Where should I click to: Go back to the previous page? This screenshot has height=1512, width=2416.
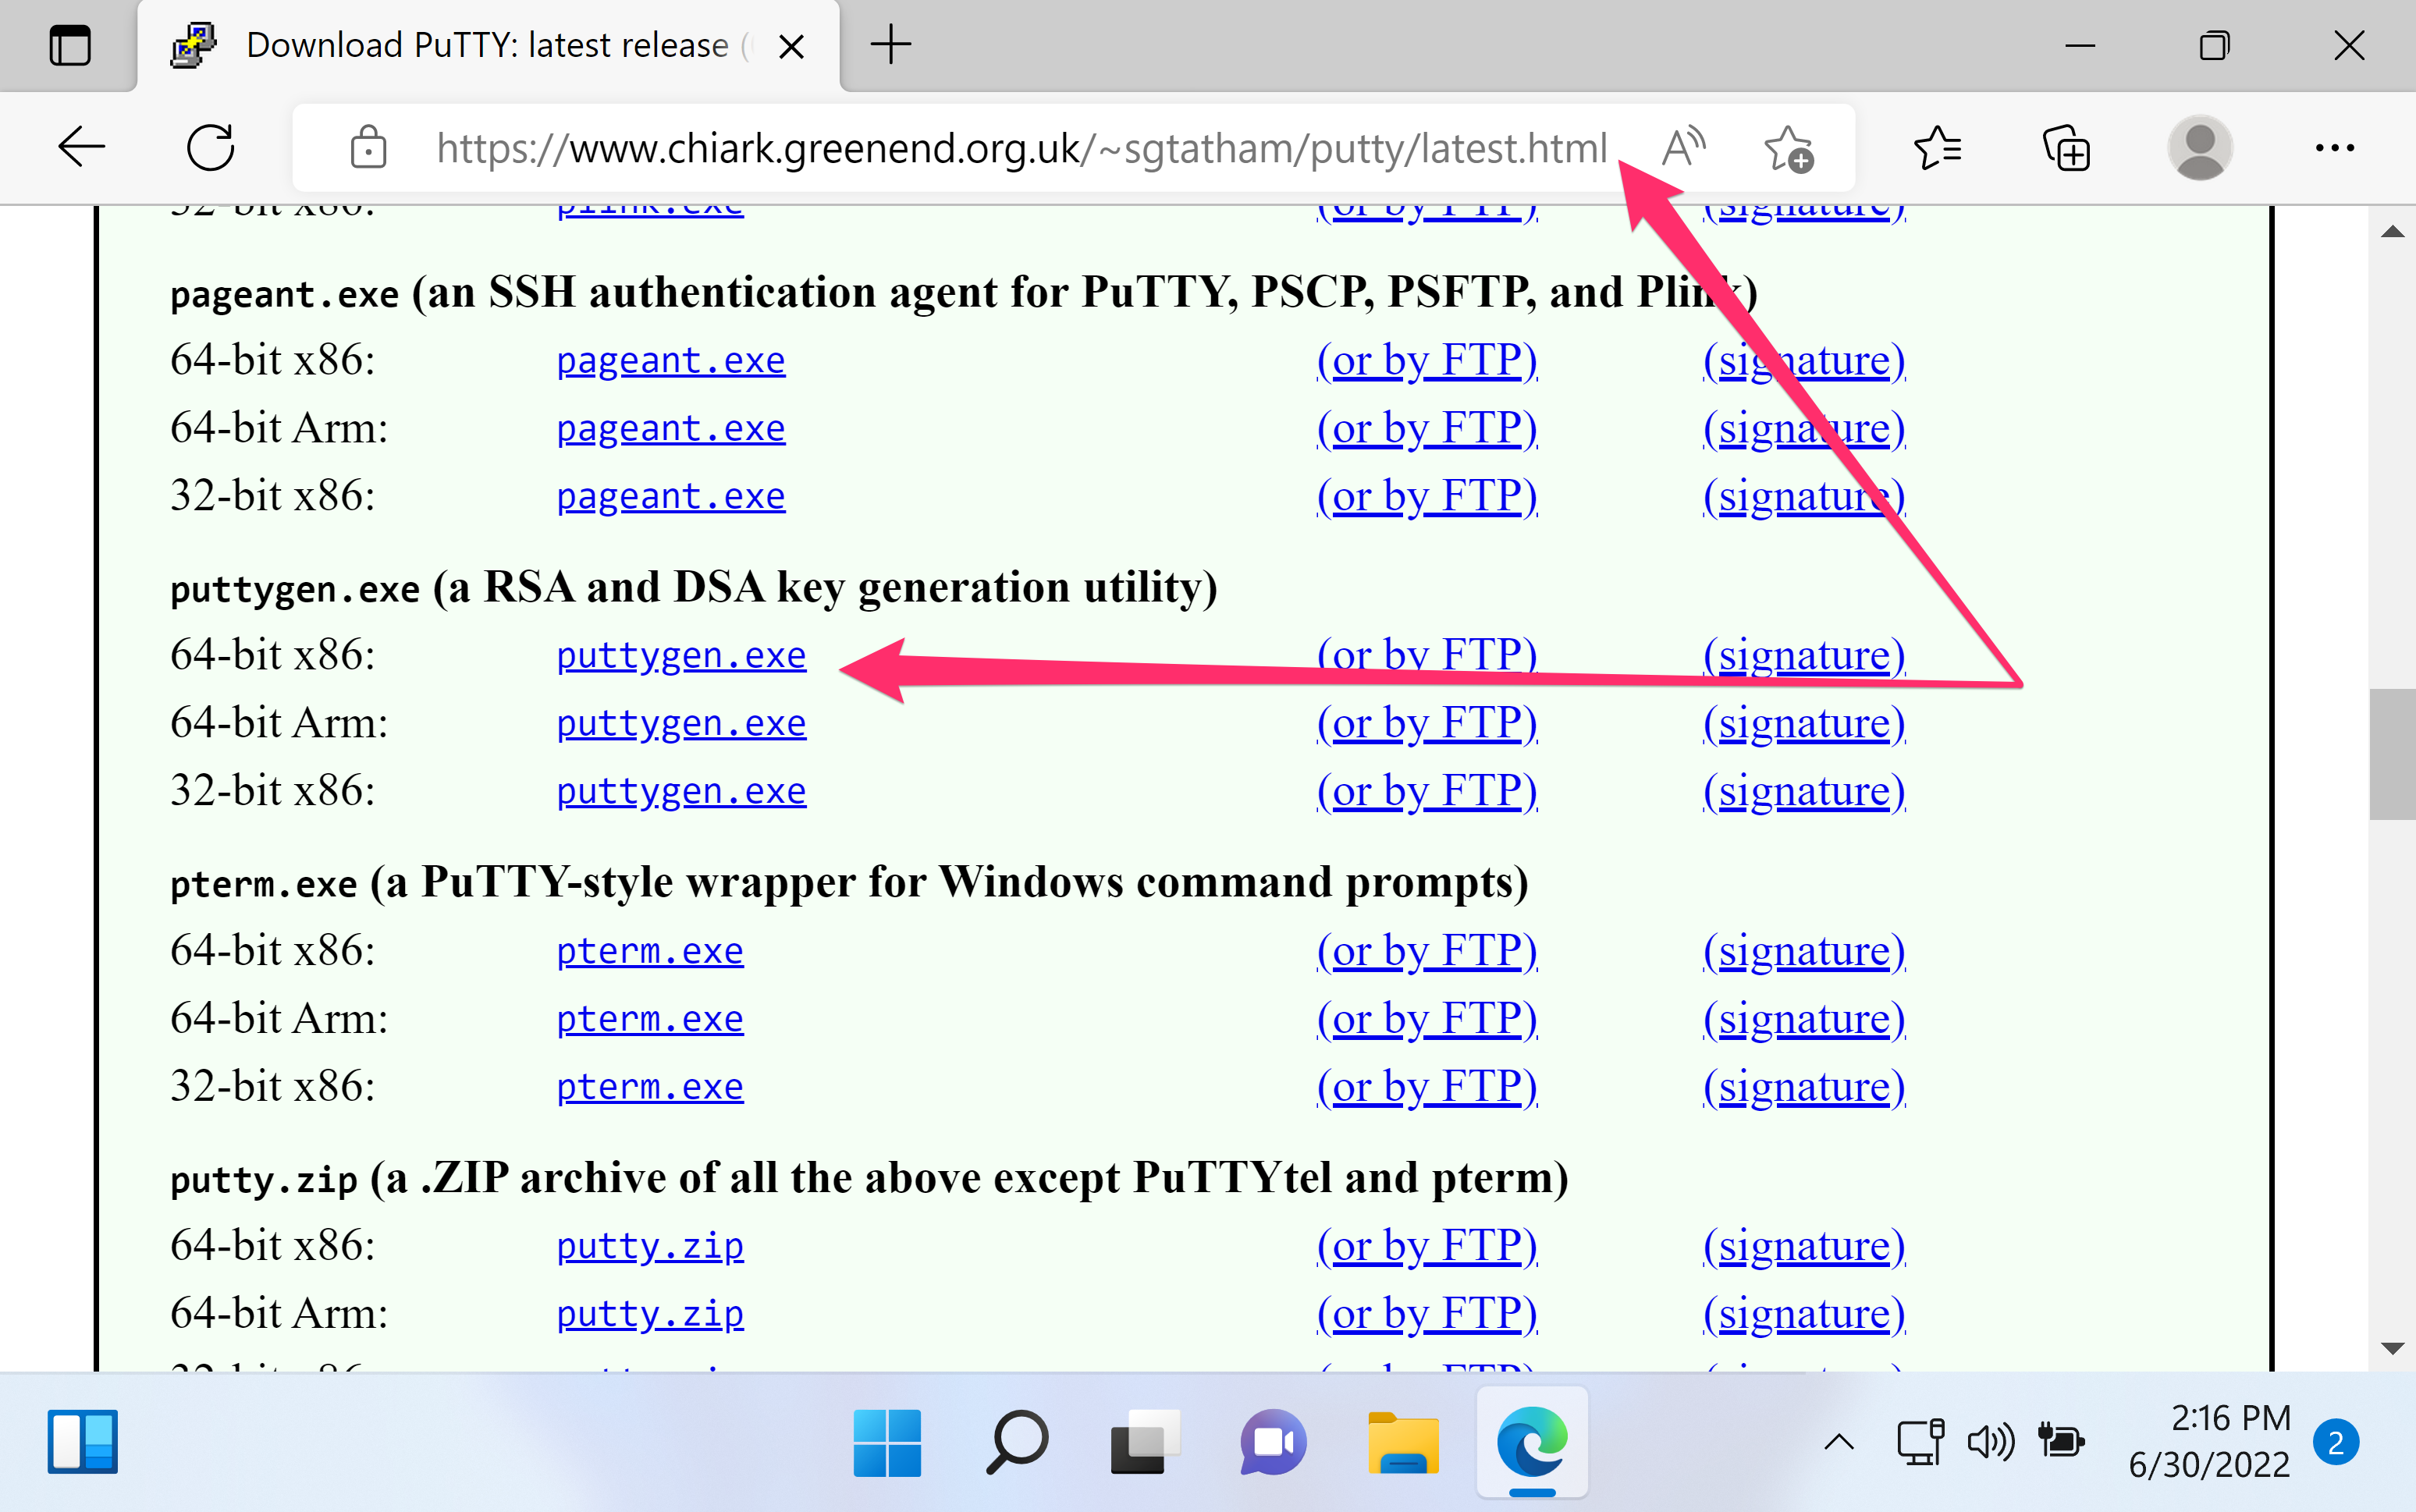[x=82, y=148]
